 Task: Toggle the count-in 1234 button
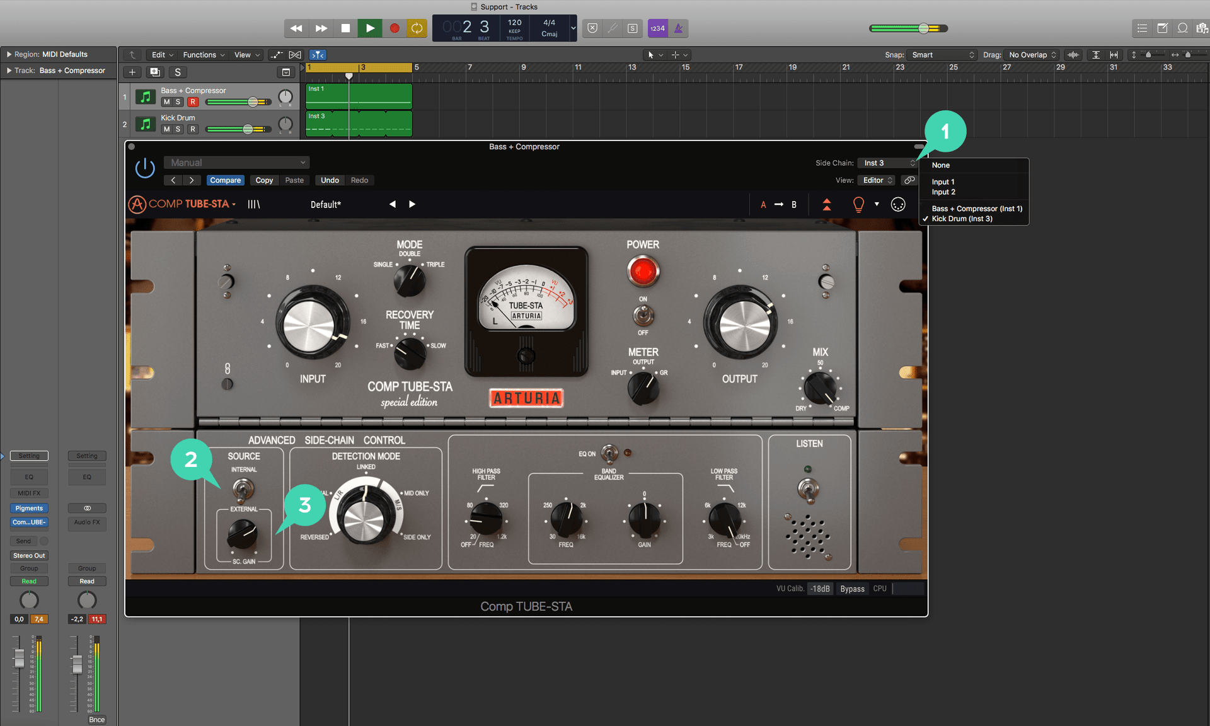(657, 28)
